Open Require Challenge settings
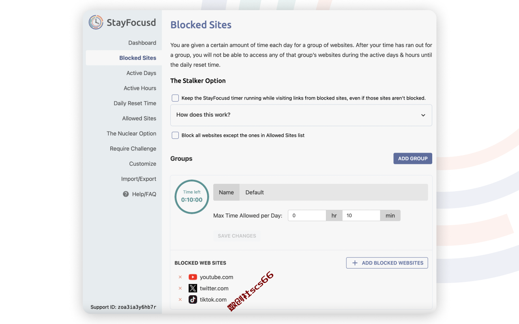 tap(133, 149)
